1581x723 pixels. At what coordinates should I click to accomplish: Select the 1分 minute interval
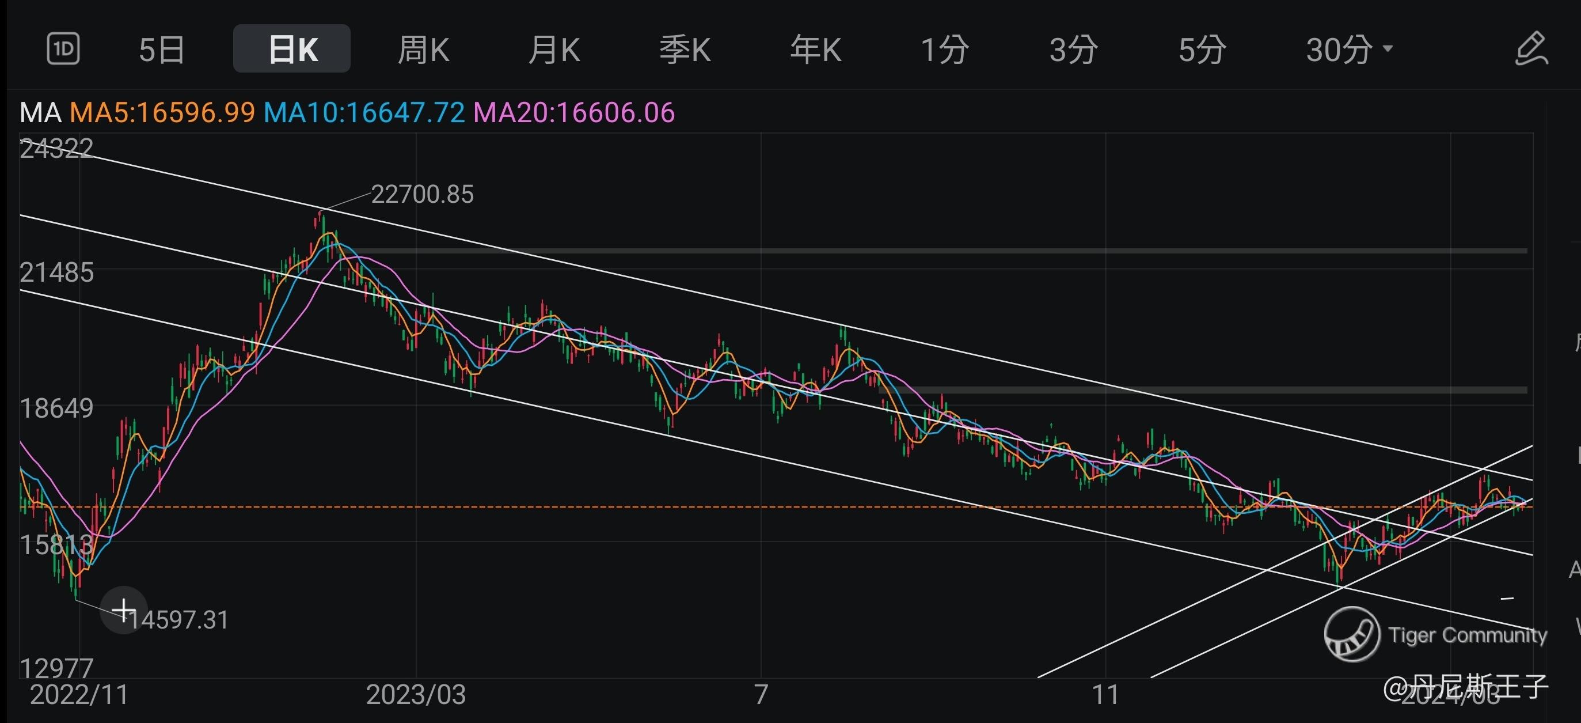coord(945,50)
